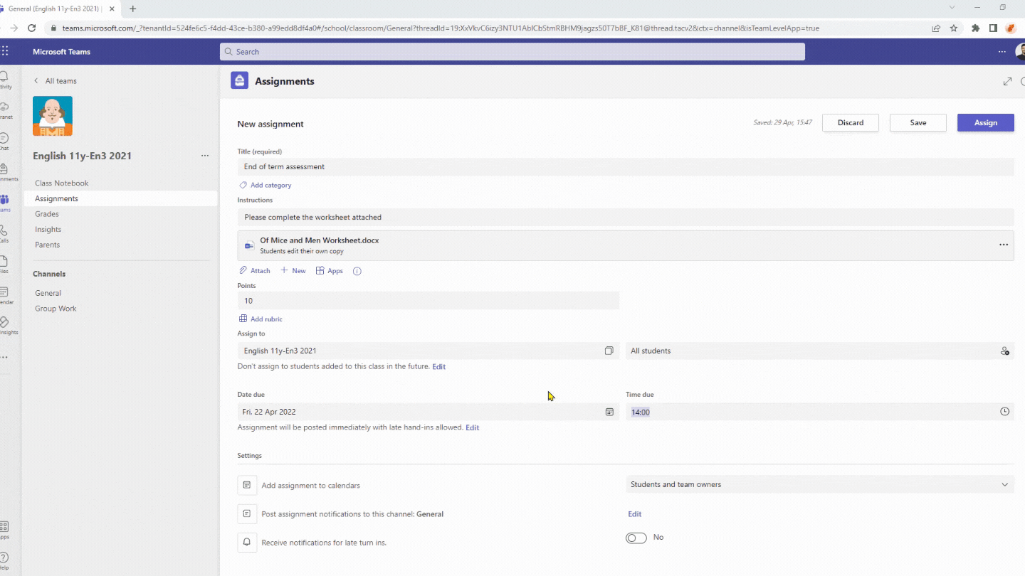Image resolution: width=1025 pixels, height=576 pixels.
Task: Show more apps via left rail ellipsis
Action: point(4,357)
